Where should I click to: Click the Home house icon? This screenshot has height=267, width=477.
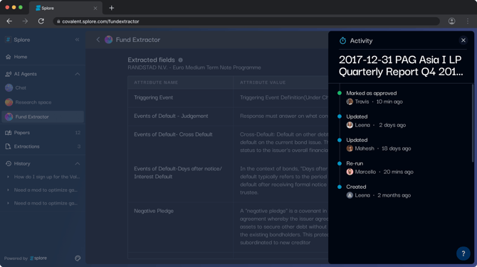coord(9,57)
